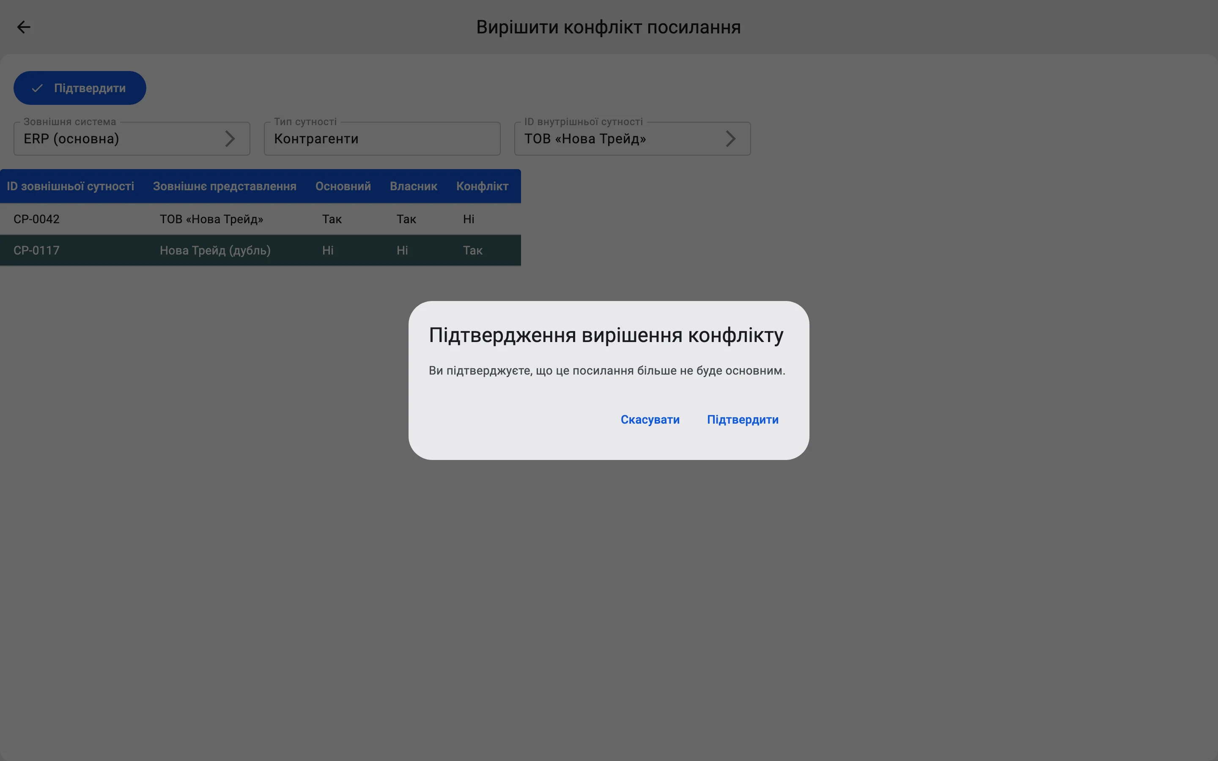Click the blue Підтвердити button with checkmark
Image resolution: width=1218 pixels, height=761 pixels.
[80, 88]
